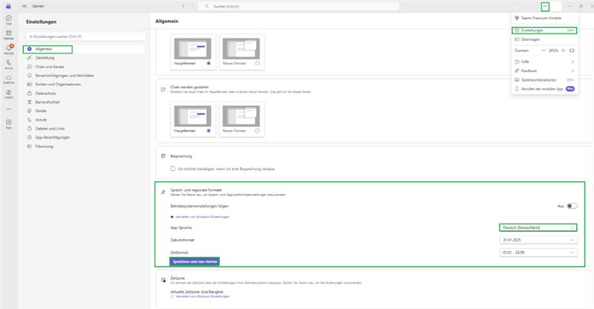Open the Apps store icon in rail
The width and height of the screenshot is (594, 309).
[9, 124]
